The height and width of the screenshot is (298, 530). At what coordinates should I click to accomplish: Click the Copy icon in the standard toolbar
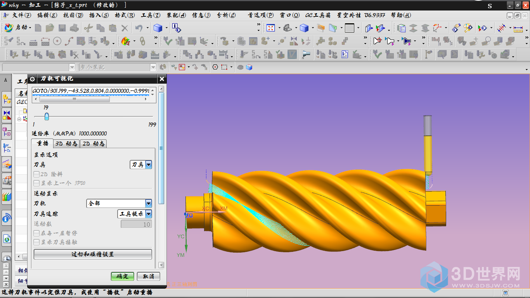pos(100,28)
